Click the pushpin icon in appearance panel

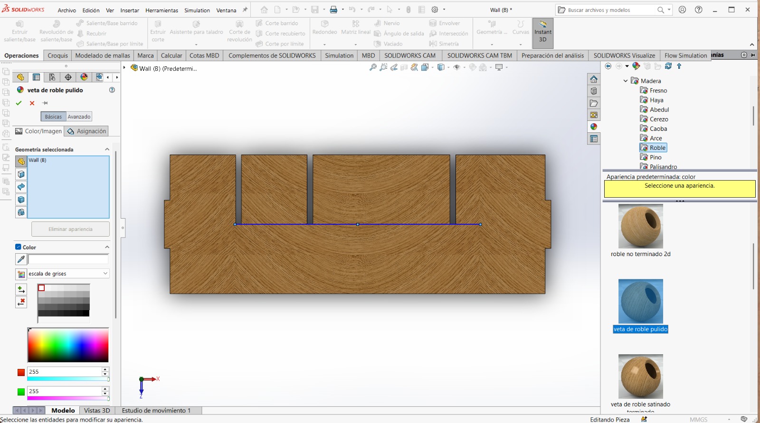[x=45, y=103]
